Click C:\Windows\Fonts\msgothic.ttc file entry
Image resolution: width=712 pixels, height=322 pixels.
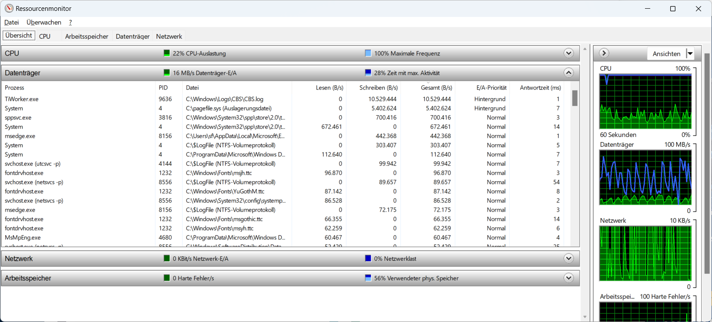[225, 219]
